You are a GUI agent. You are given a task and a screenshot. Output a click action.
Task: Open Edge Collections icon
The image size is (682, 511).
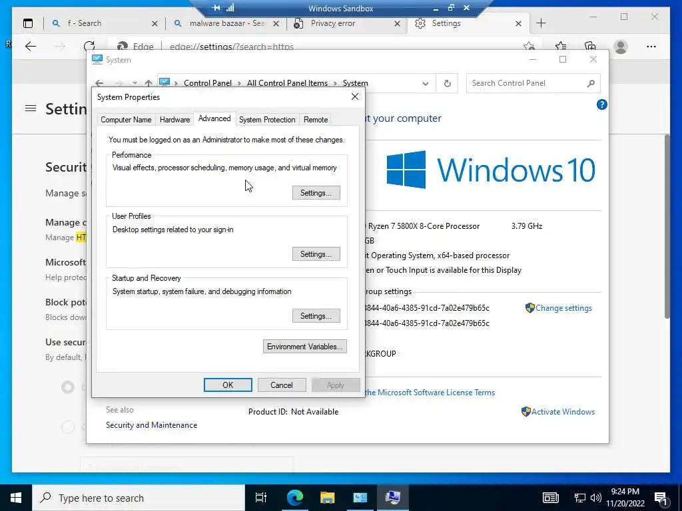[x=590, y=47]
